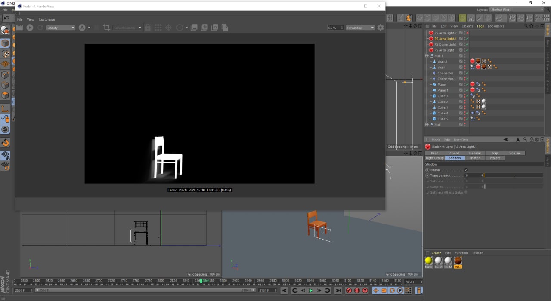Image resolution: width=551 pixels, height=301 pixels.
Task: Toggle autokeying button
Action: [x=357, y=291]
